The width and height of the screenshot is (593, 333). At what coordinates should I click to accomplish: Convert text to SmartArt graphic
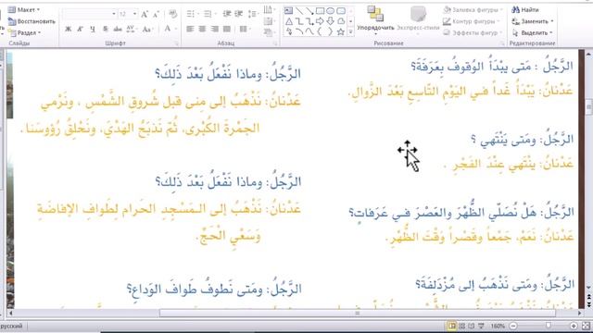coord(269,33)
